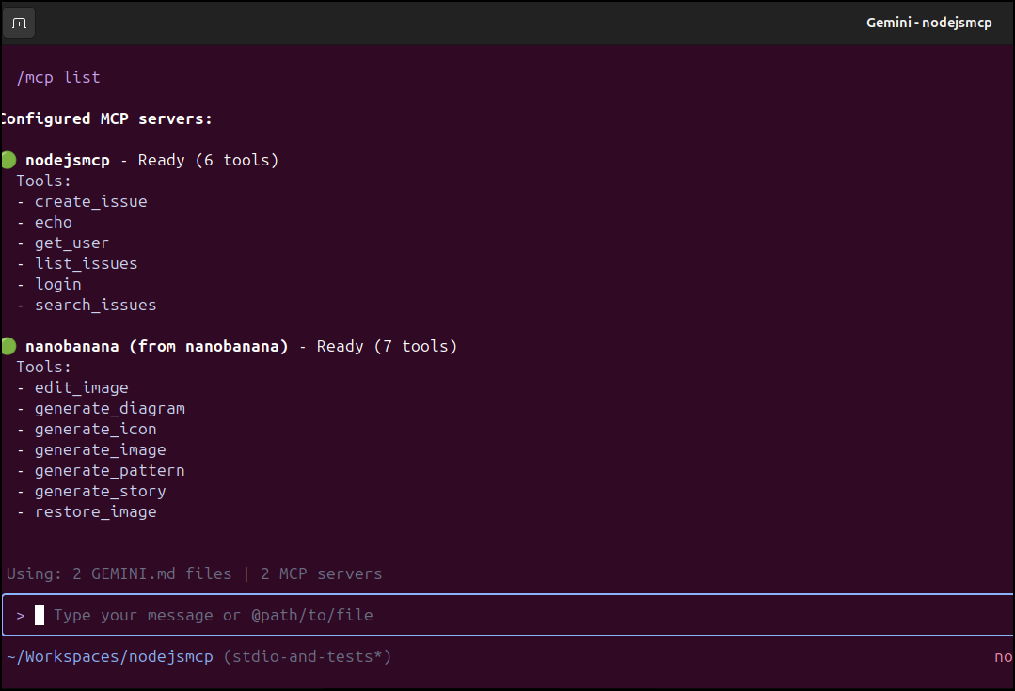Select the edit_image tool entry

pos(81,387)
